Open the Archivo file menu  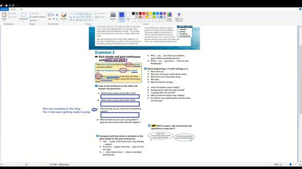[4, 9]
